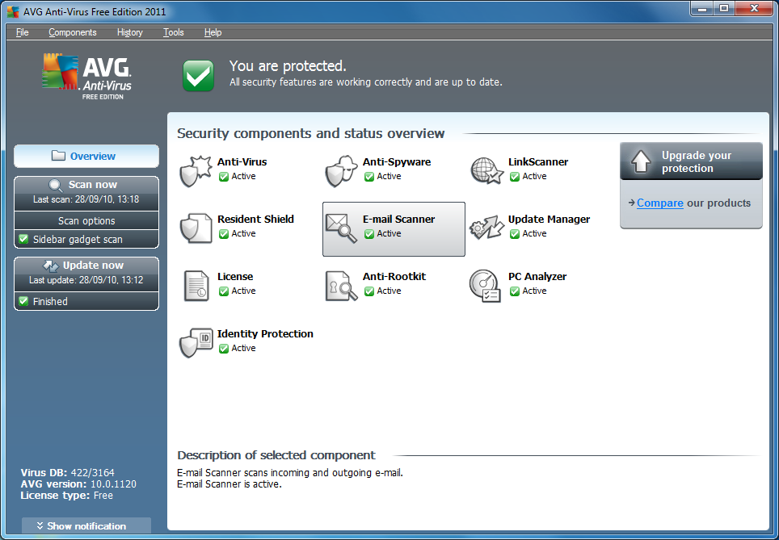Expand the Show notification panel
Image resolution: width=779 pixels, height=540 pixels.
(86, 525)
